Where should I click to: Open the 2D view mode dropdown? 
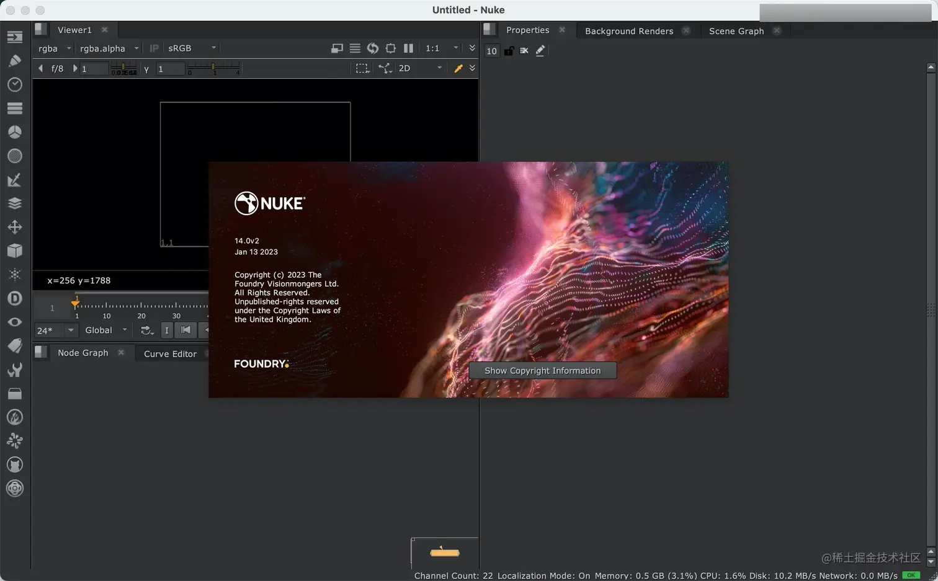click(419, 68)
